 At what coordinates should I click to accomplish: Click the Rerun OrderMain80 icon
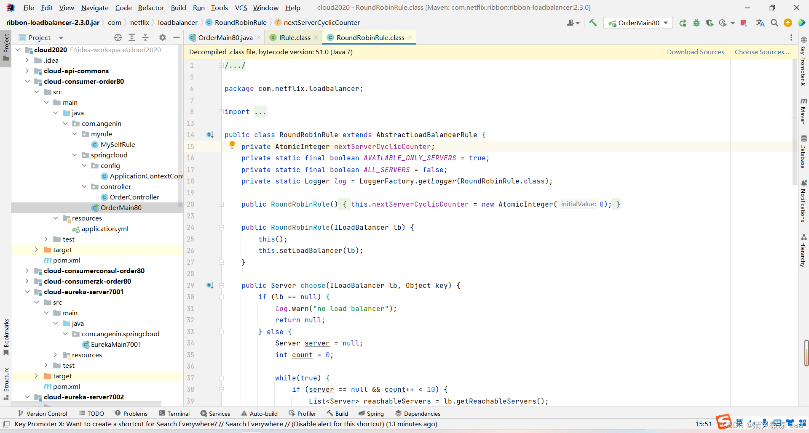pyautogui.click(x=683, y=23)
